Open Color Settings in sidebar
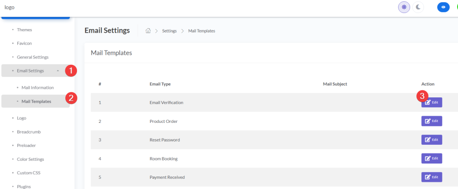 30,159
